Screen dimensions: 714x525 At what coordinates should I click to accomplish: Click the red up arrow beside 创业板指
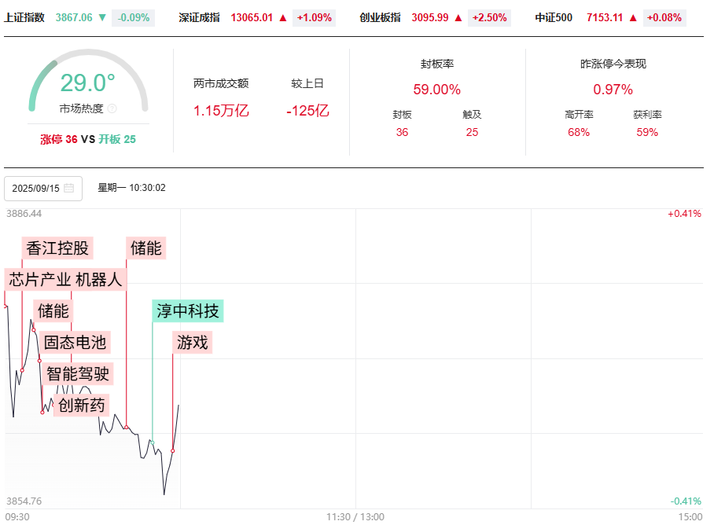click(458, 17)
